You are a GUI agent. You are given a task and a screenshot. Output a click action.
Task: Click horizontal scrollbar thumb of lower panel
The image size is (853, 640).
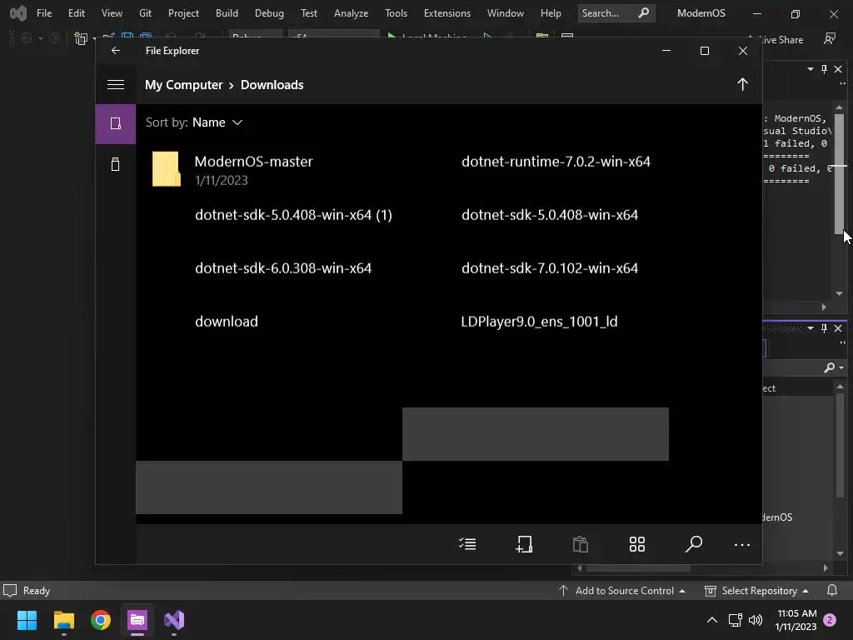(638, 568)
